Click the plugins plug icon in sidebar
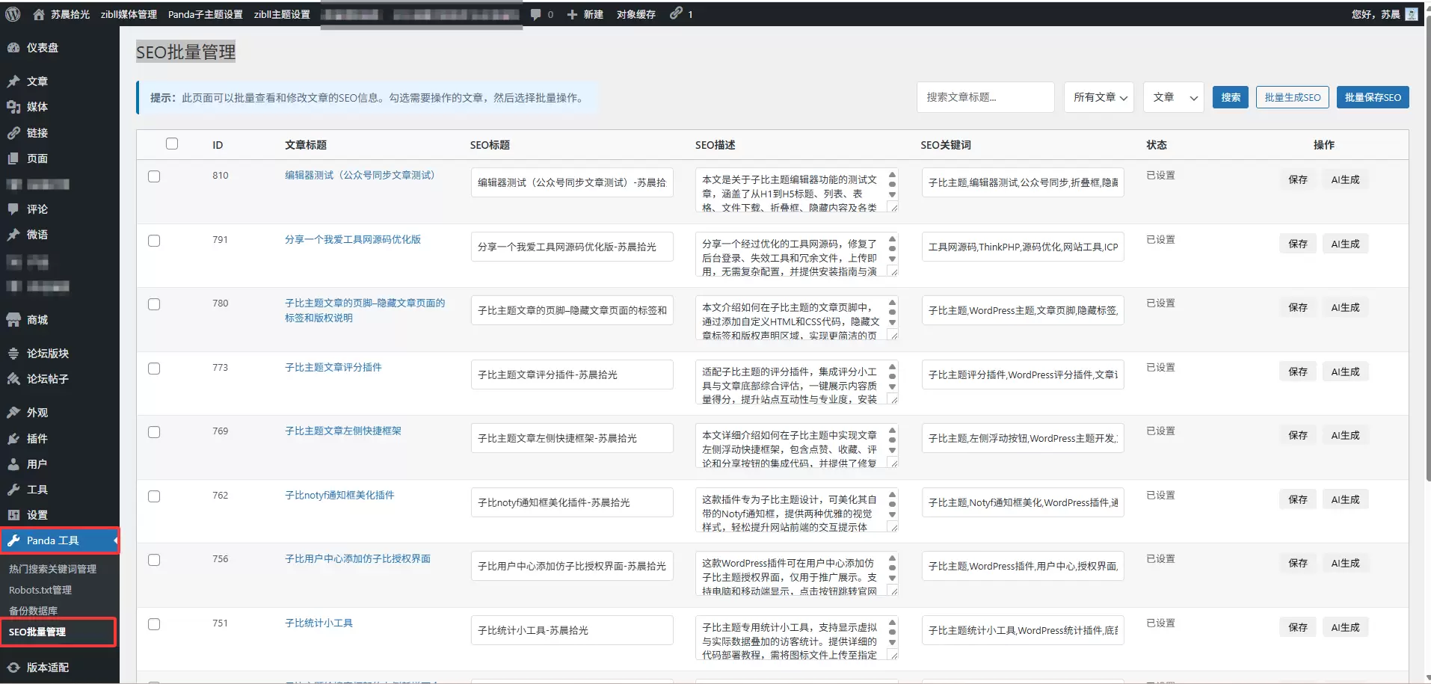Screen dimensions: 1431x684 [x=13, y=439]
